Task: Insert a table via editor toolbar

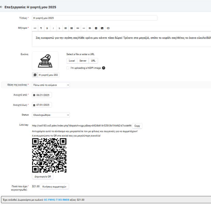Action: [72, 28]
